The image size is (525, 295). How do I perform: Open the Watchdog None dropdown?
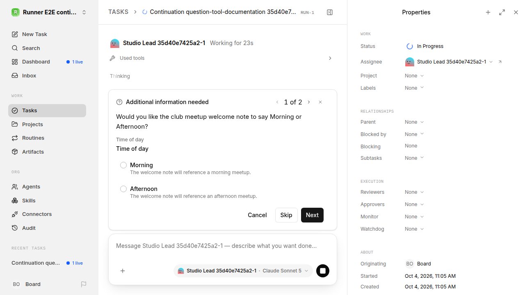[x=414, y=229]
